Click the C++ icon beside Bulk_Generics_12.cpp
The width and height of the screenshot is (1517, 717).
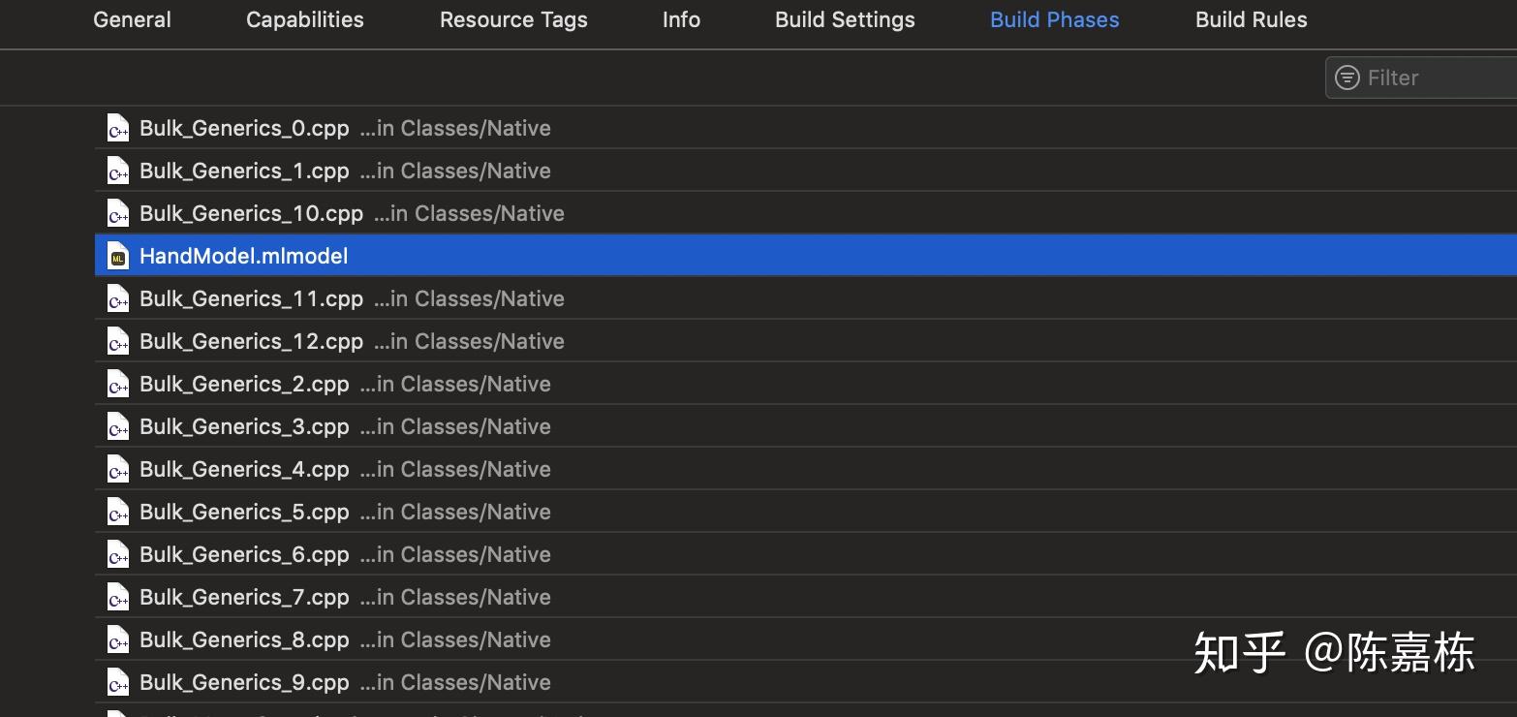(x=118, y=342)
